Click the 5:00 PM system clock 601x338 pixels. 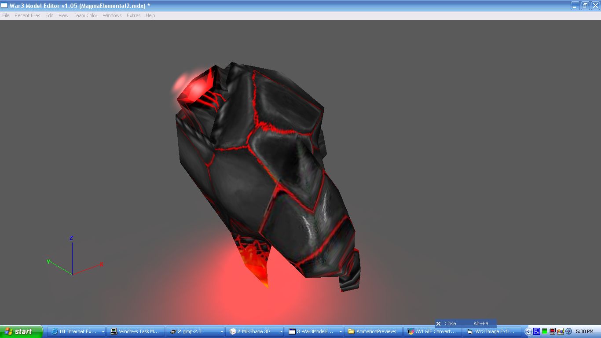[584, 331]
